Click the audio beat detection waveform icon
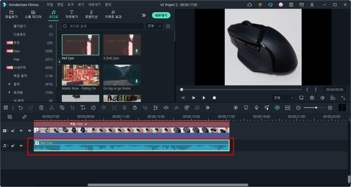The width and height of the screenshot is (351, 187). click(166, 108)
